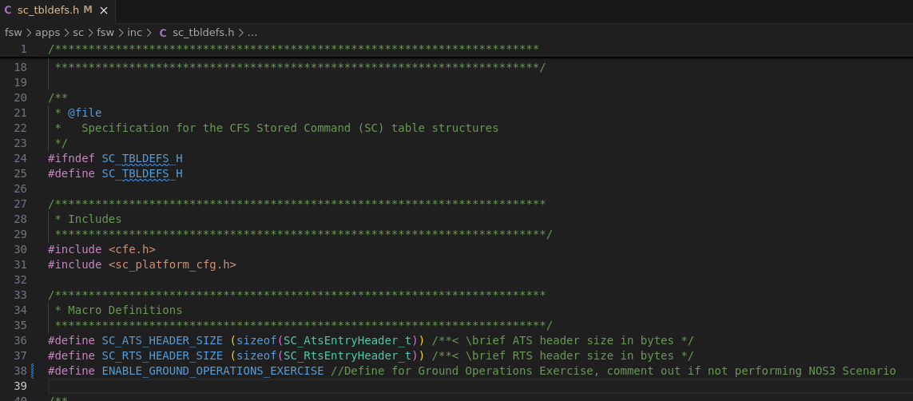Image resolution: width=913 pixels, height=401 pixels.
Task: Click the SC_RtsEntryHeader_t type name
Action: [347, 355]
